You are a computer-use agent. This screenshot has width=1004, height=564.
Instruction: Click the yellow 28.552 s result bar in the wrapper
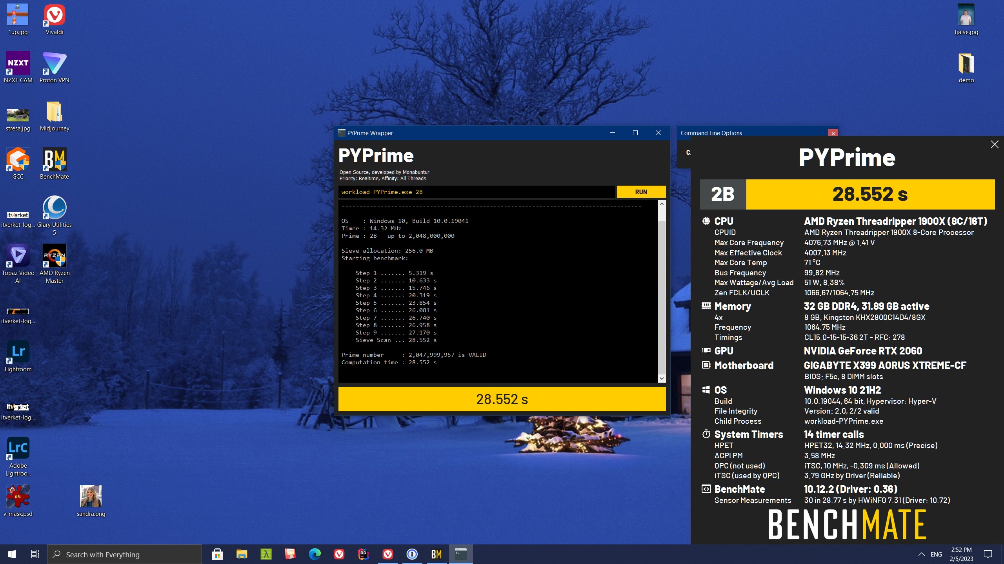(x=502, y=399)
